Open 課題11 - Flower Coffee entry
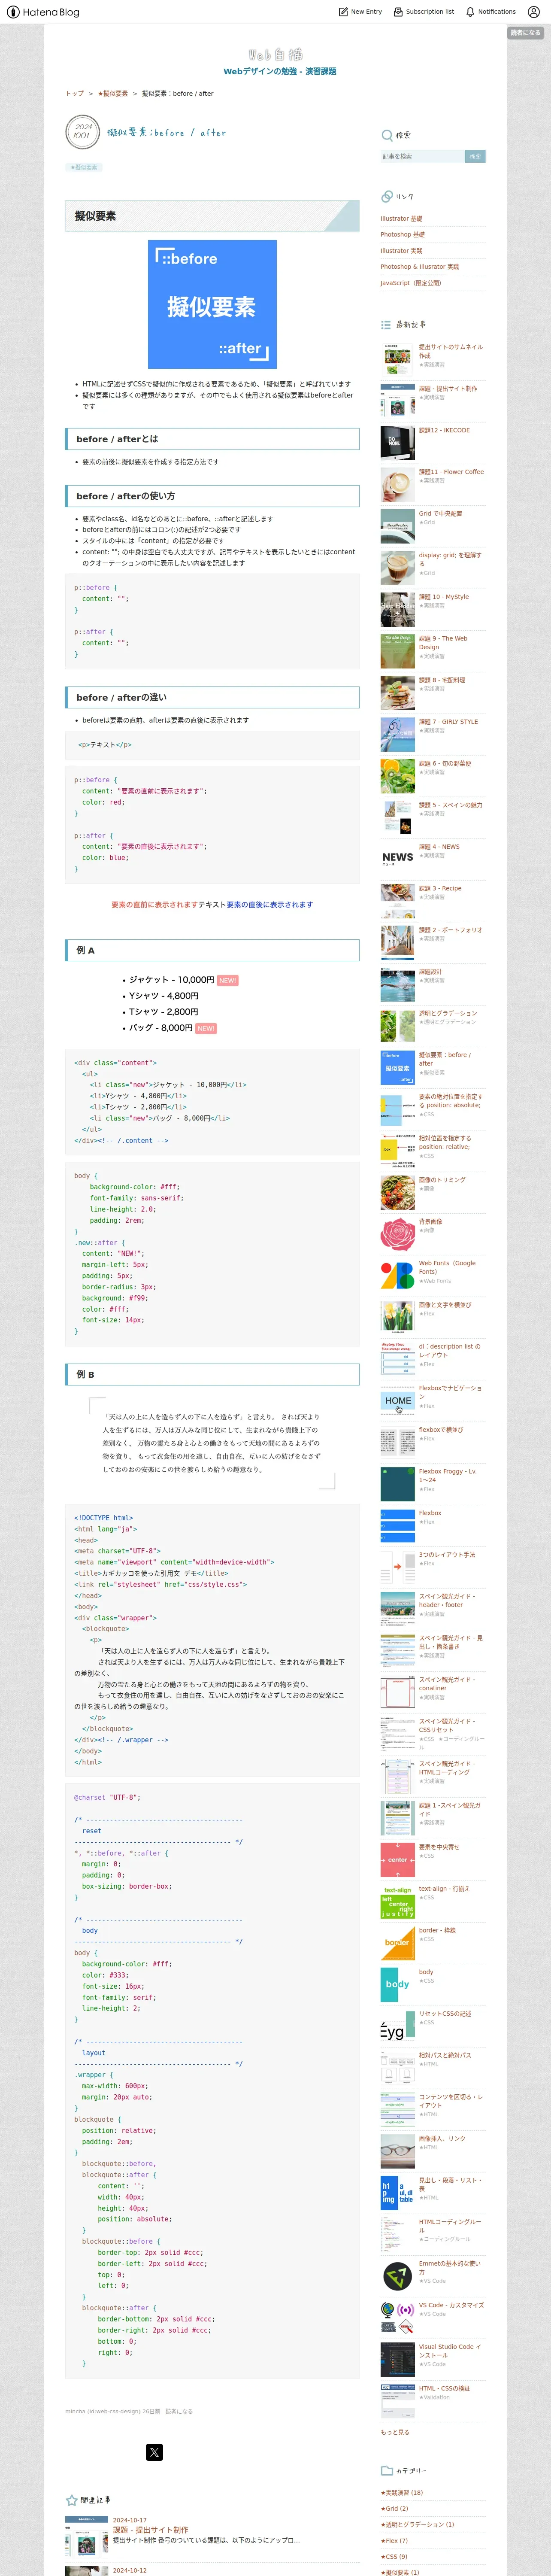The height and width of the screenshot is (2576, 551). (451, 472)
